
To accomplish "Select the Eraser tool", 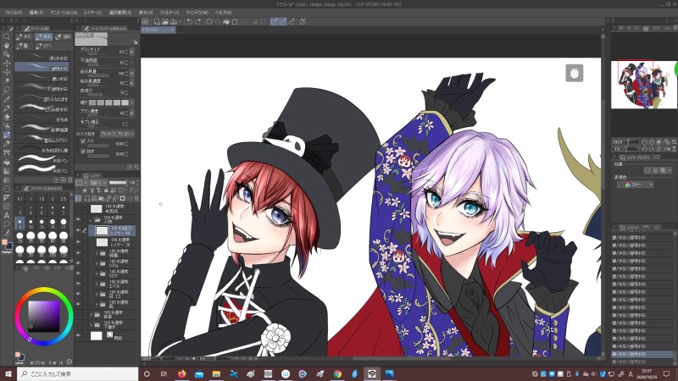I will click(x=7, y=117).
